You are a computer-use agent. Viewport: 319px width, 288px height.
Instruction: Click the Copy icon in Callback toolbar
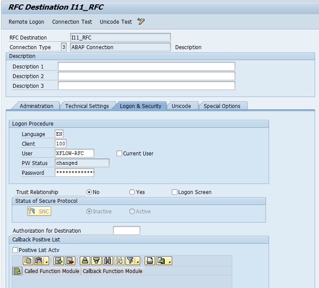click(28, 261)
